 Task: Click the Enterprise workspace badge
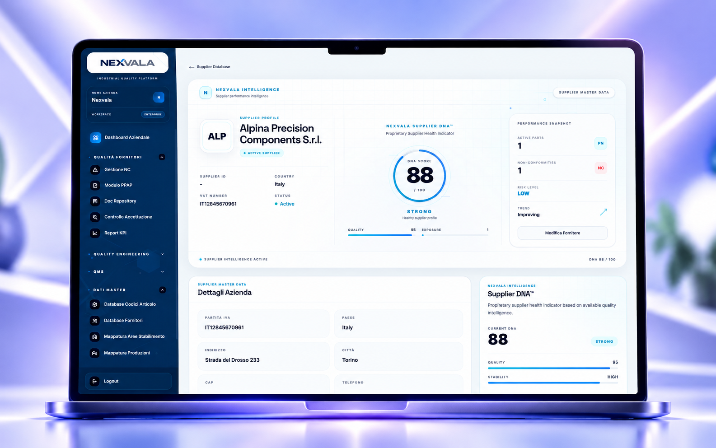click(x=153, y=114)
